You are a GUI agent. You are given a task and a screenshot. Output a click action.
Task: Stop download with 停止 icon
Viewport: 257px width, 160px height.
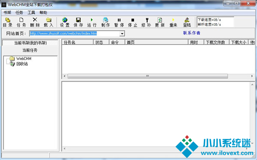[x=133, y=20]
